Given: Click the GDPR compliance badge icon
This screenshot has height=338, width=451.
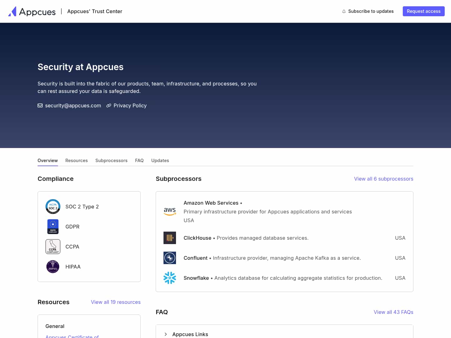Looking at the screenshot, I should pos(53,227).
